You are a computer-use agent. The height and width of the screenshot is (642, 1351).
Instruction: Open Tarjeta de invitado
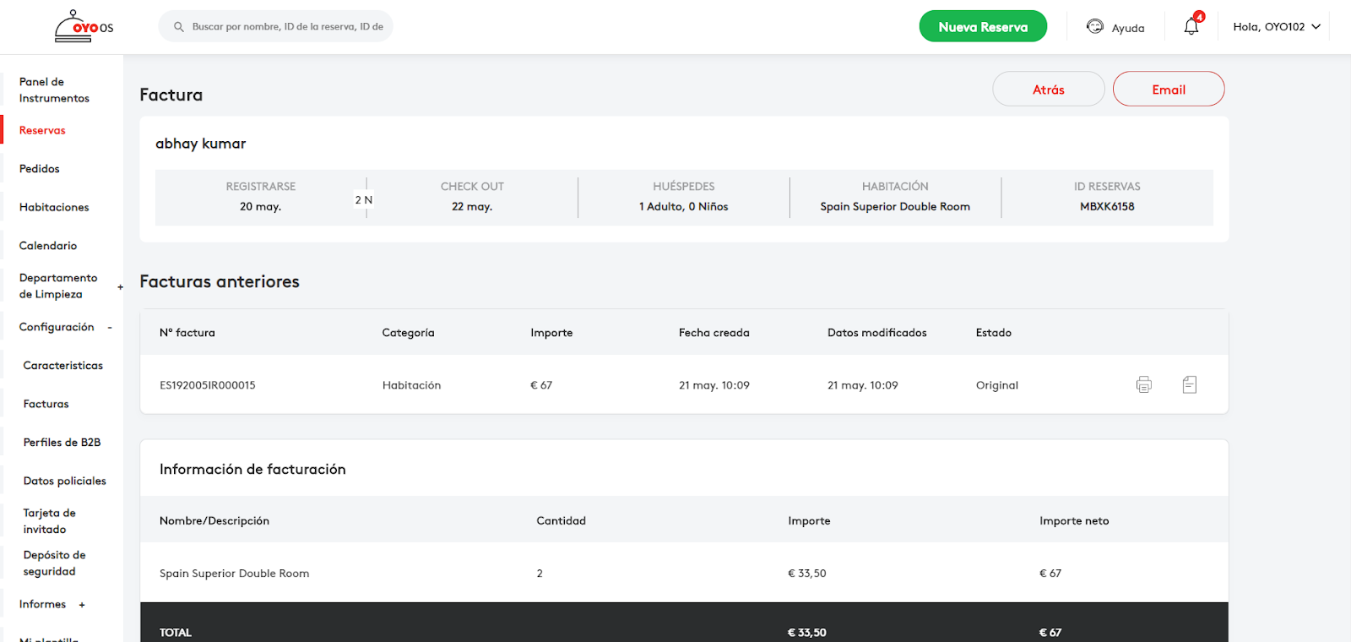click(49, 521)
